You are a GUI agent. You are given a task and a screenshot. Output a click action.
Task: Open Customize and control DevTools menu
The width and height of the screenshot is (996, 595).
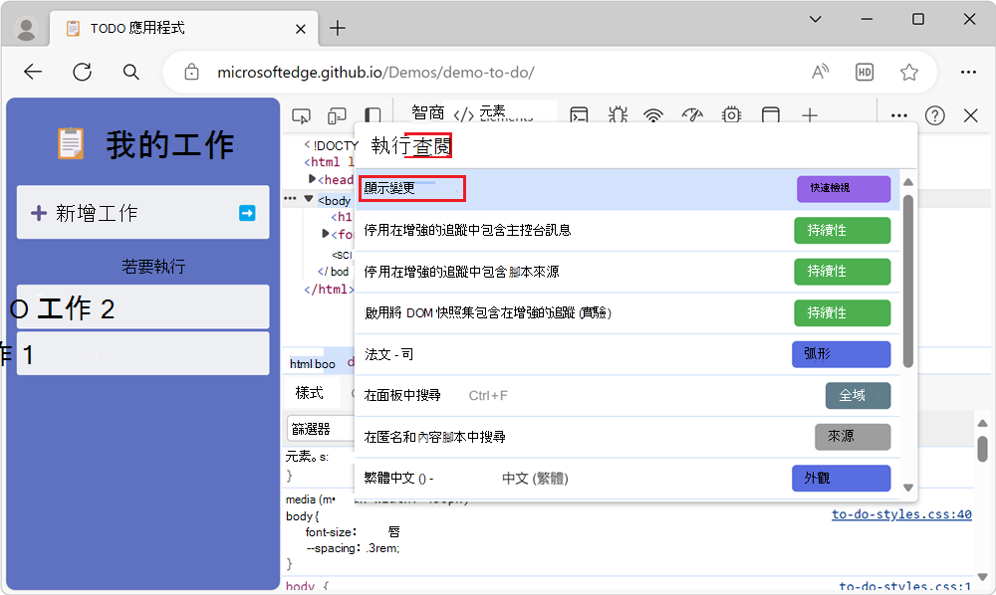898,115
